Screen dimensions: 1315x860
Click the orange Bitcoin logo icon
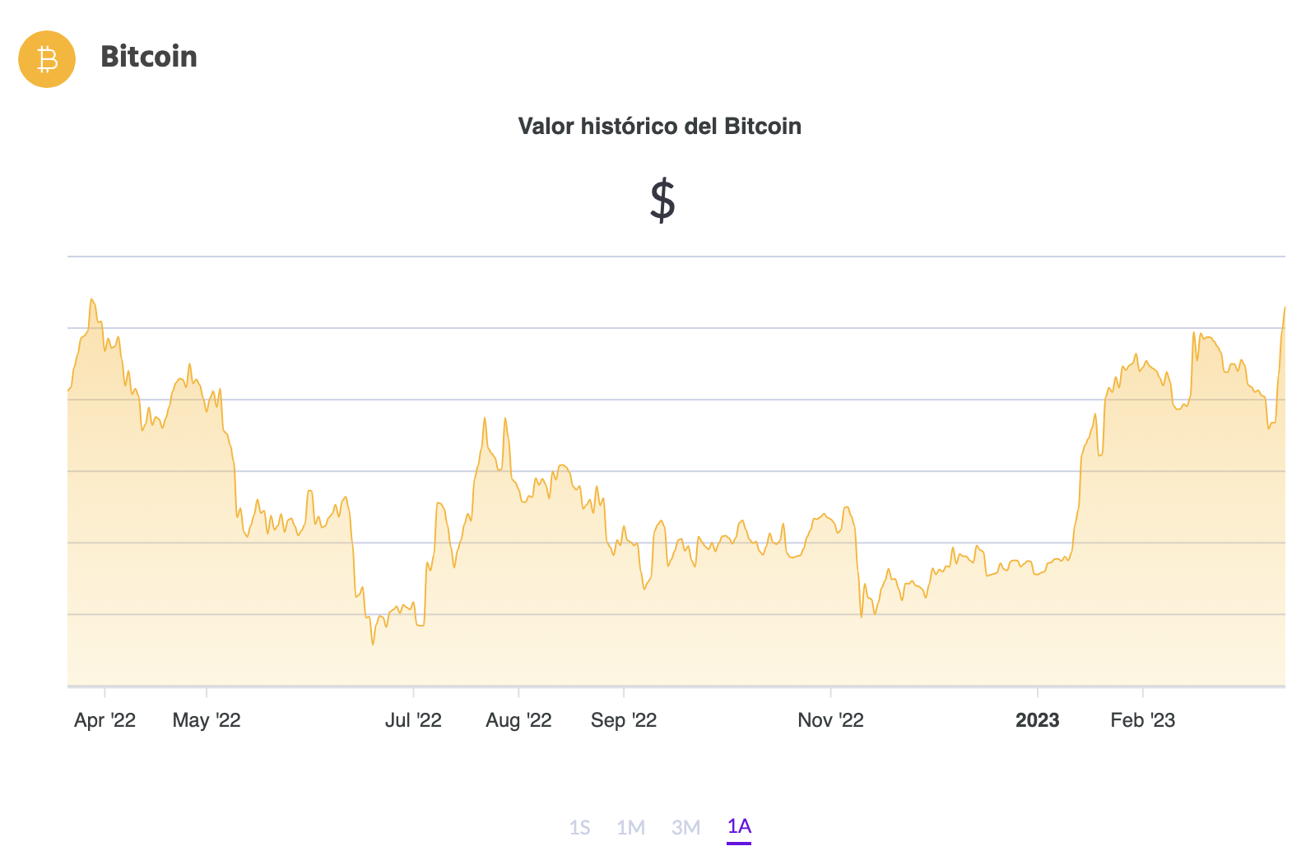[x=47, y=59]
